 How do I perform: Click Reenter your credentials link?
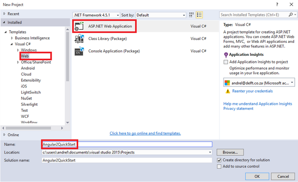click(x=252, y=91)
